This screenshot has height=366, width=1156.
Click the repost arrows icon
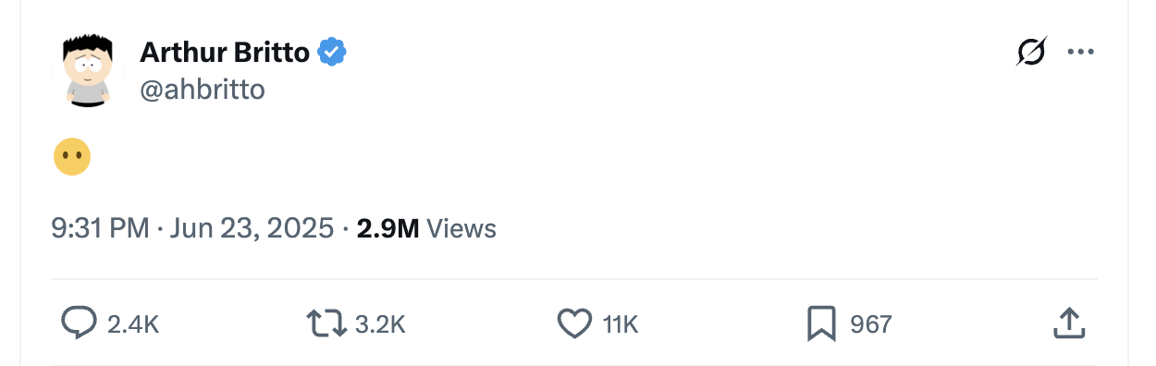click(x=326, y=323)
